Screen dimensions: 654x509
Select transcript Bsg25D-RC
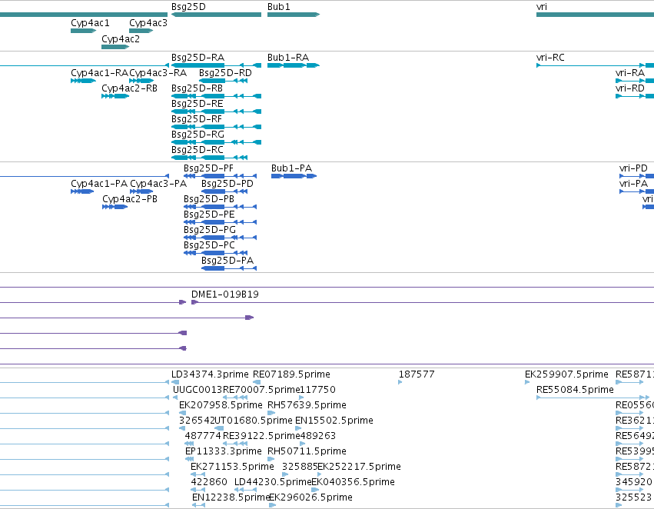point(209,158)
